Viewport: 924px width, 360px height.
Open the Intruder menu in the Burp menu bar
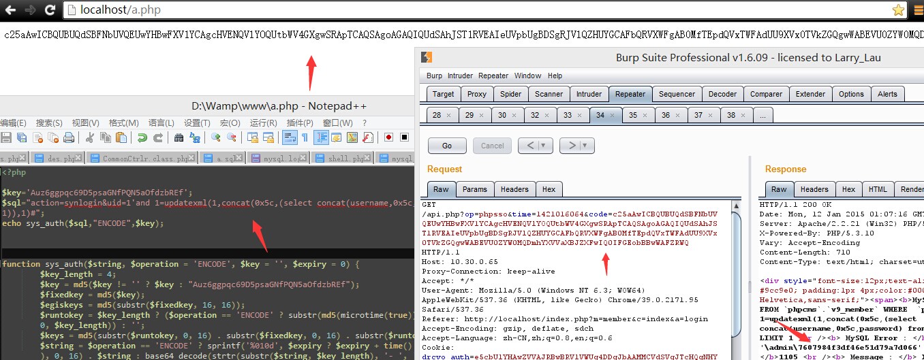460,76
